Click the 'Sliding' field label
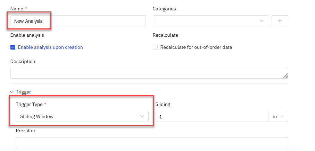Image resolution: width=315 pixels, height=151 pixels. tap(163, 104)
